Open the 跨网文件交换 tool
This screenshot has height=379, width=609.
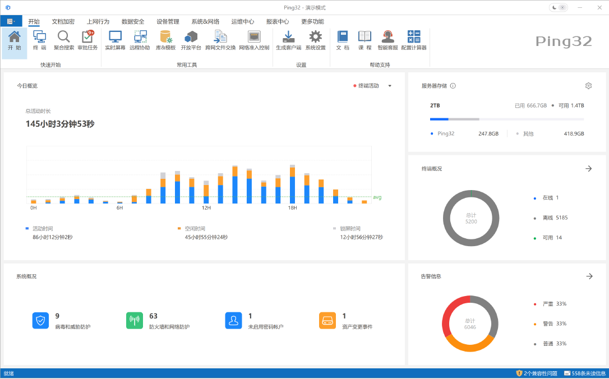(x=220, y=39)
